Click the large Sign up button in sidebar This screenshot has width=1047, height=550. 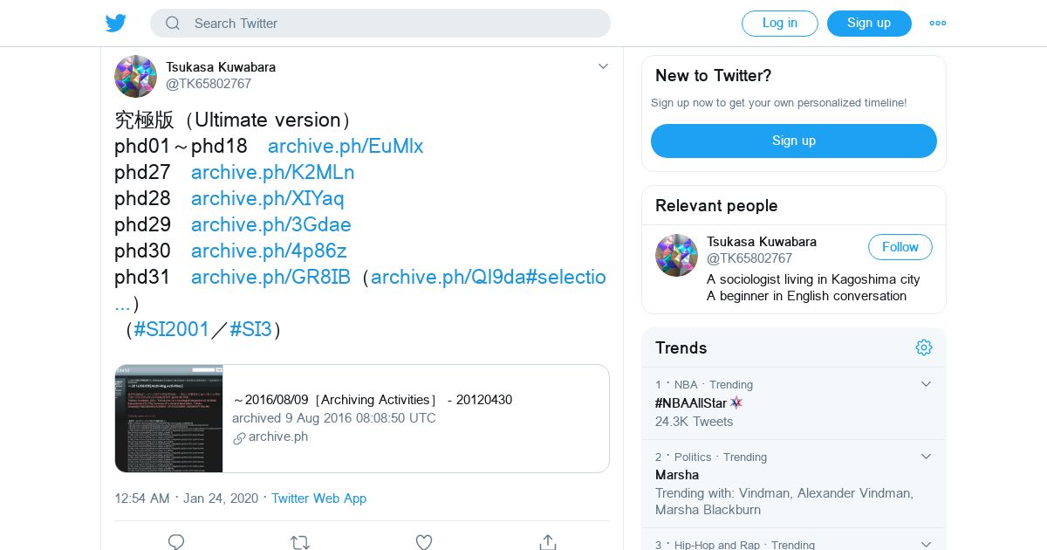point(793,141)
